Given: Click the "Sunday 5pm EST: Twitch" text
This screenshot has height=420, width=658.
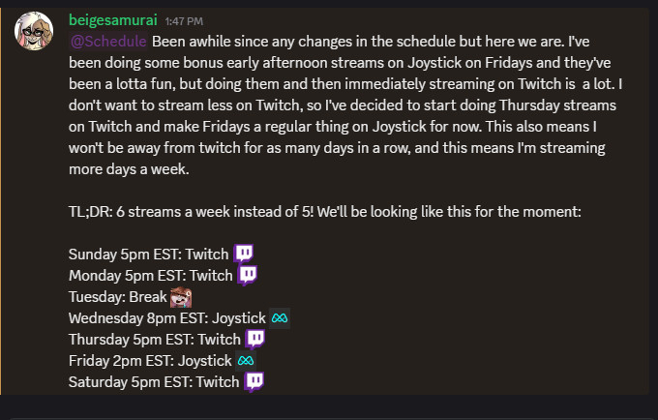Looking at the screenshot, I should (149, 255).
